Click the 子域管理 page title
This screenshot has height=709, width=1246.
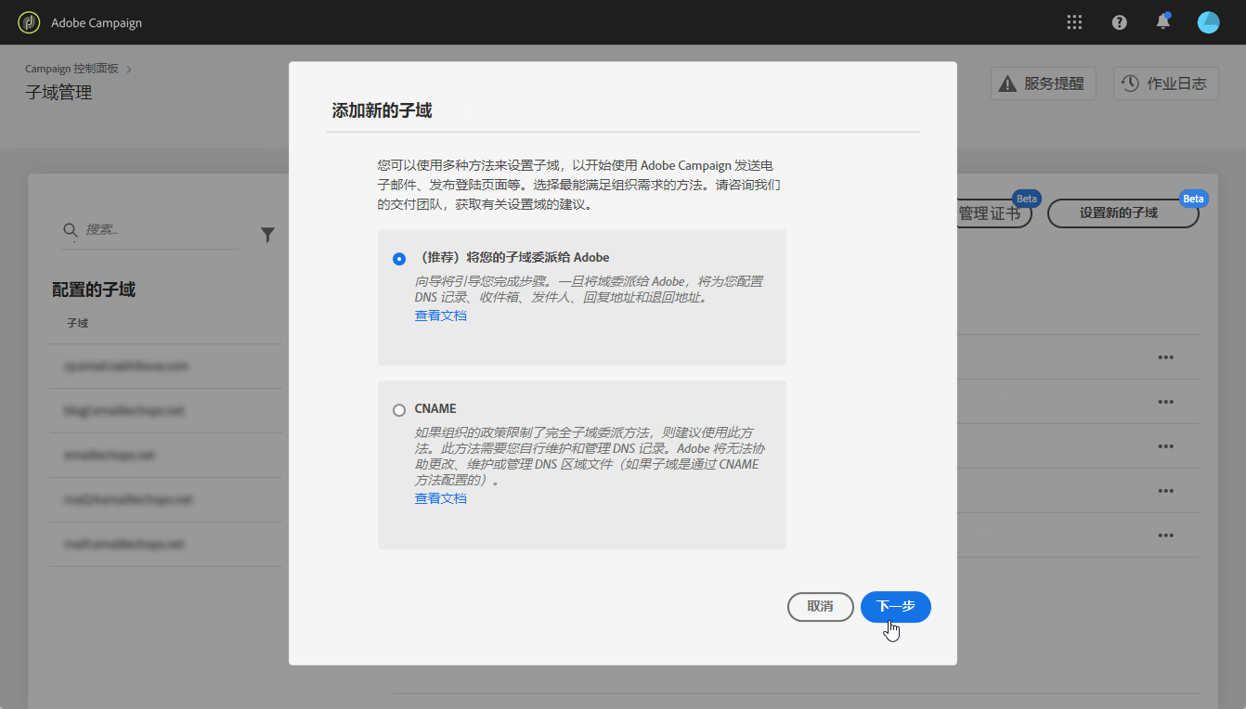(58, 93)
